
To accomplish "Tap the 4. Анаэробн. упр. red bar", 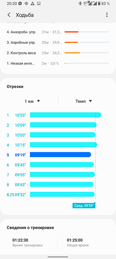I will 71,32.
